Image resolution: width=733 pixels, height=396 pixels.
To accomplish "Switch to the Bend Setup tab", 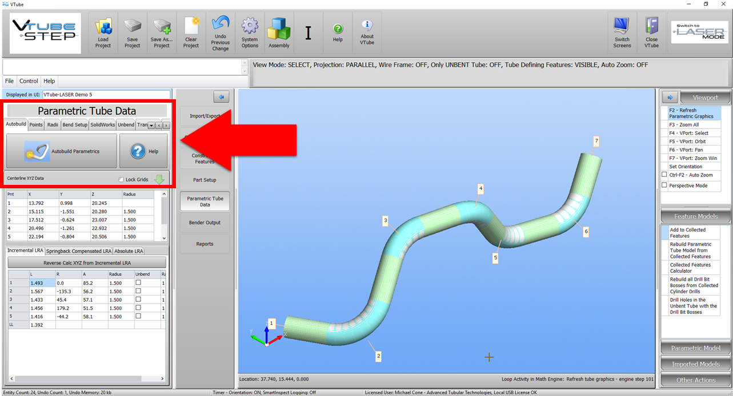I will (75, 125).
